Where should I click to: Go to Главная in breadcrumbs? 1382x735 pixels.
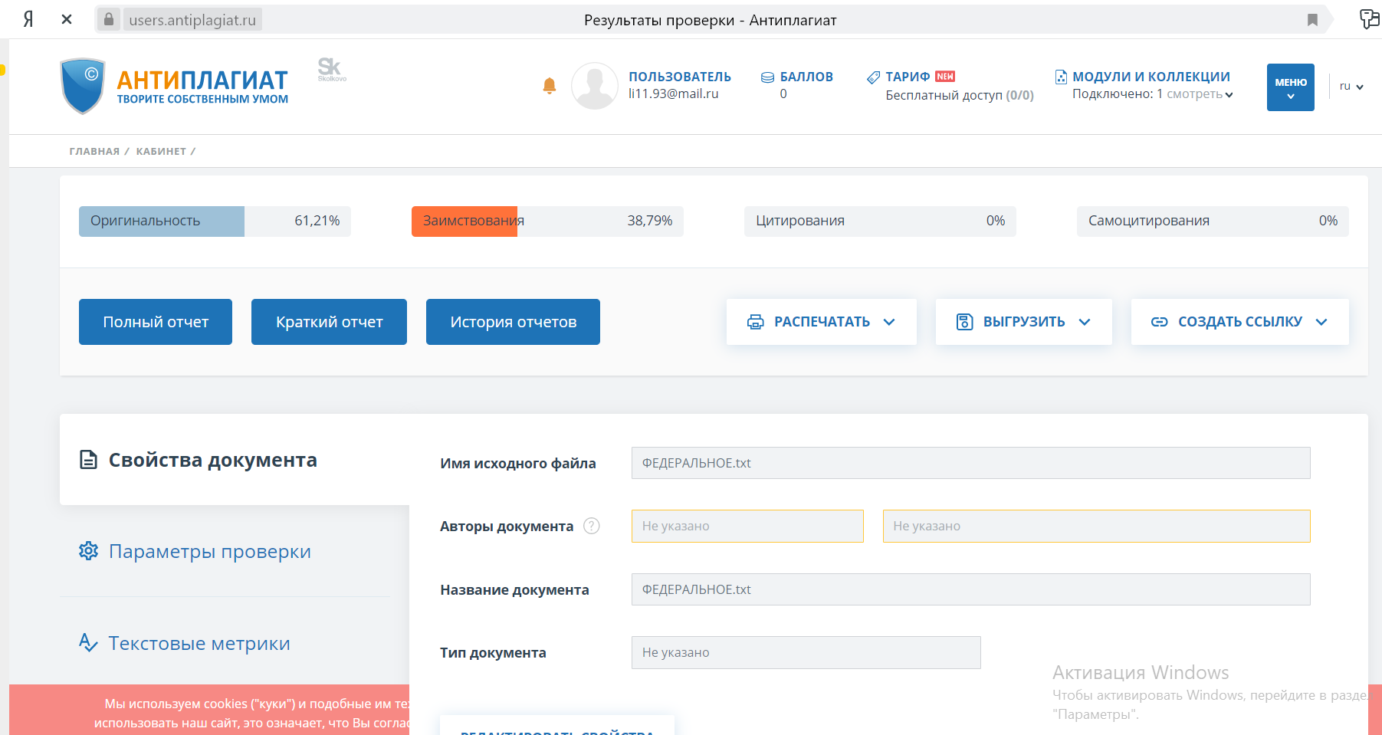(94, 151)
